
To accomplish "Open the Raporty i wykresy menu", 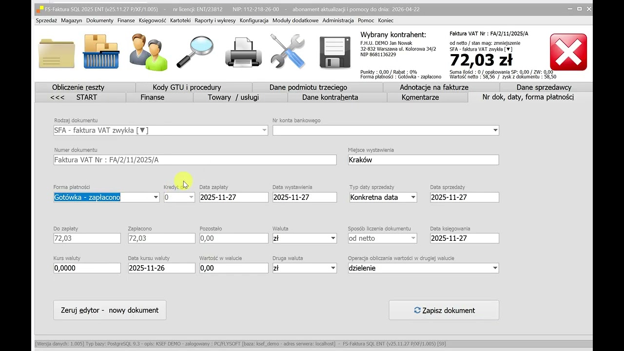I will (x=215, y=20).
